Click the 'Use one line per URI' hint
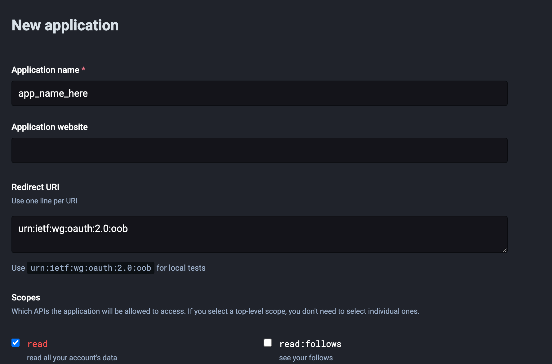The image size is (552, 364). (44, 201)
